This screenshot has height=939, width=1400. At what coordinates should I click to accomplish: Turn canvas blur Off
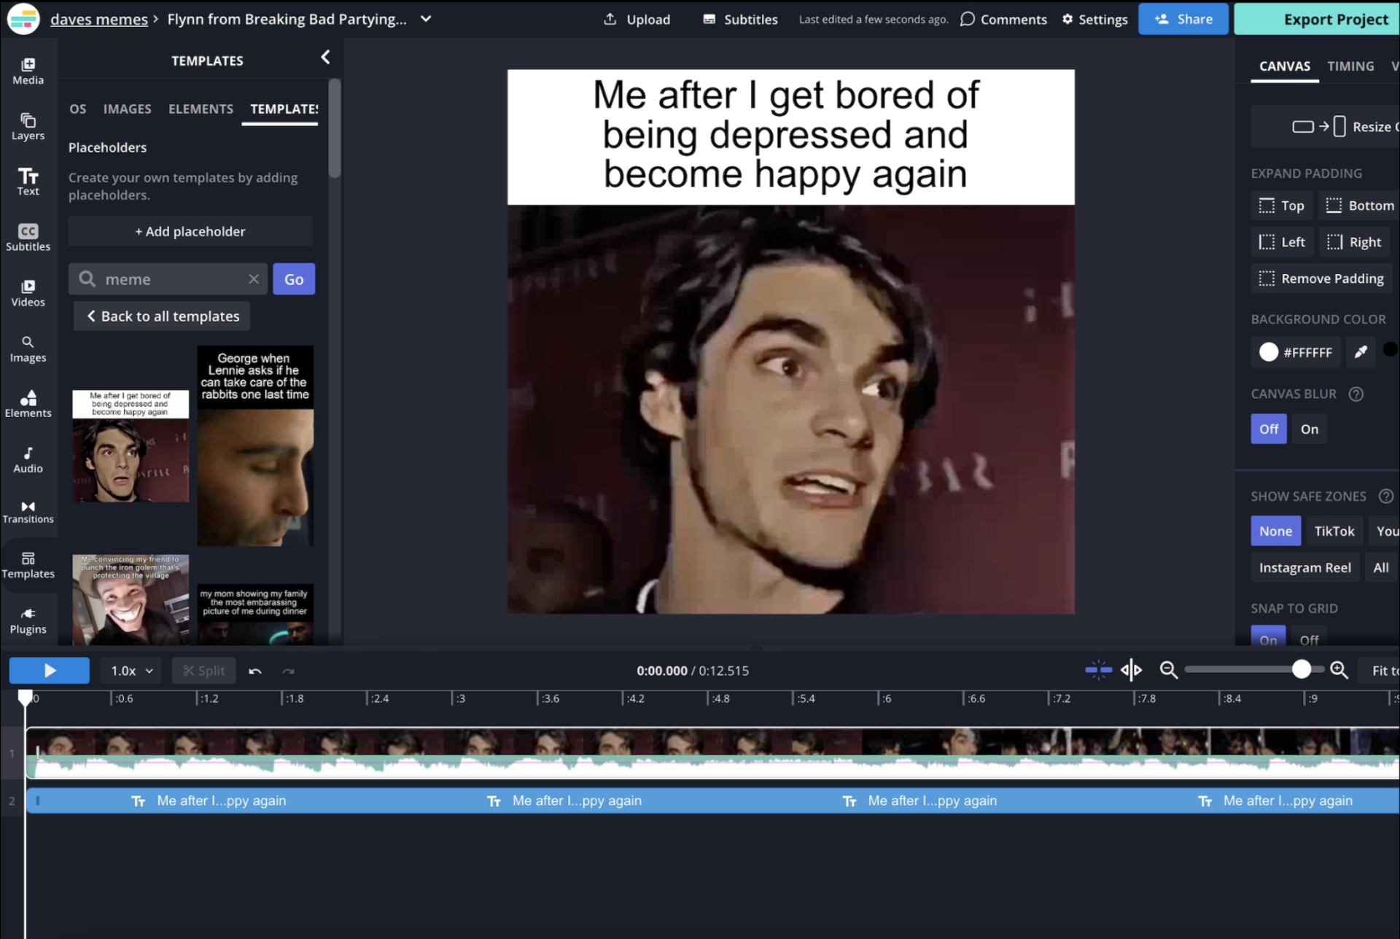(1268, 429)
